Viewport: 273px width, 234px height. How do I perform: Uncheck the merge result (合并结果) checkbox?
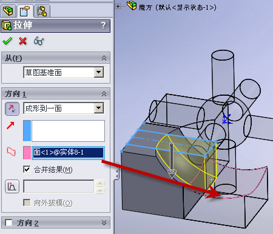[x=27, y=169]
